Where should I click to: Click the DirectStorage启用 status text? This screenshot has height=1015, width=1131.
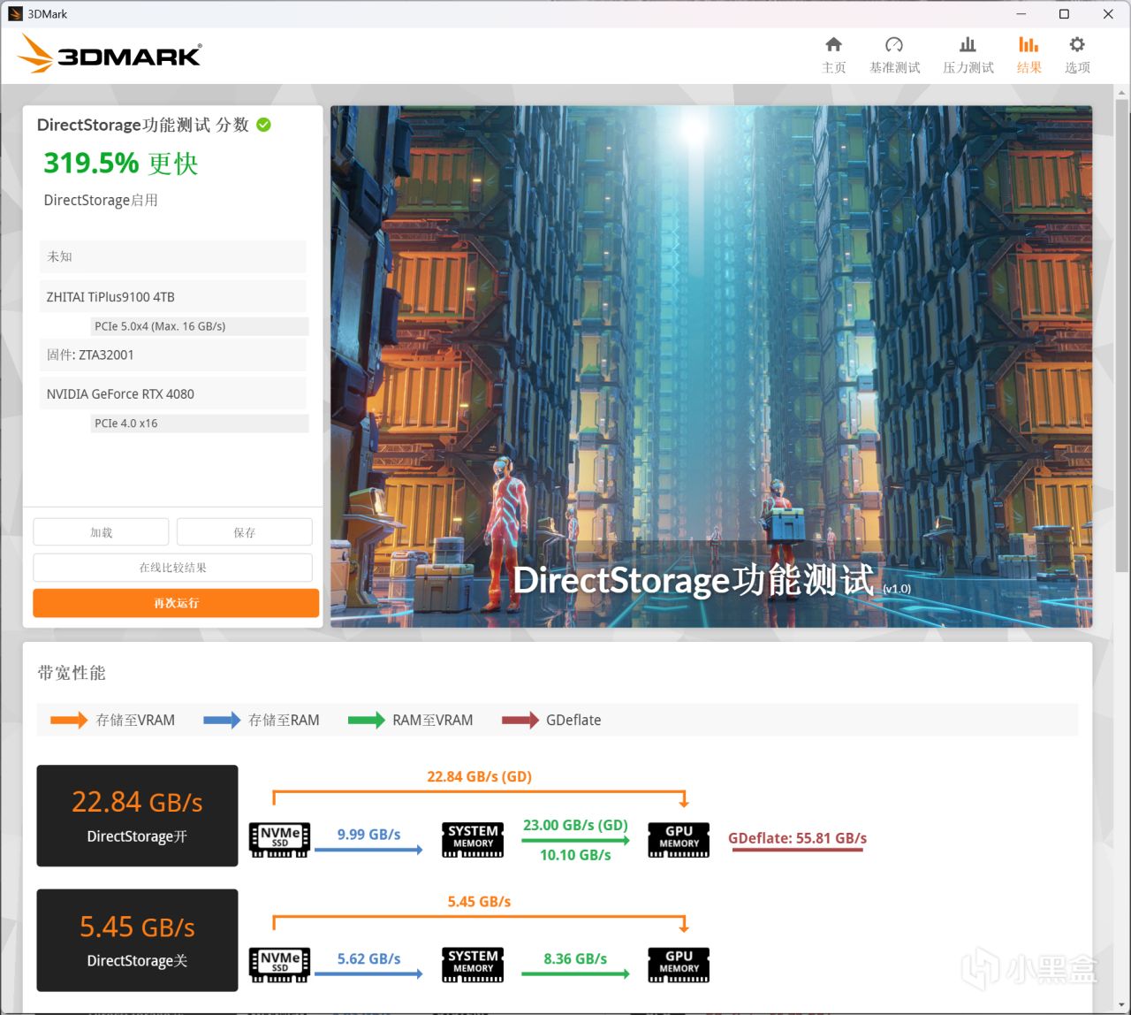point(101,201)
